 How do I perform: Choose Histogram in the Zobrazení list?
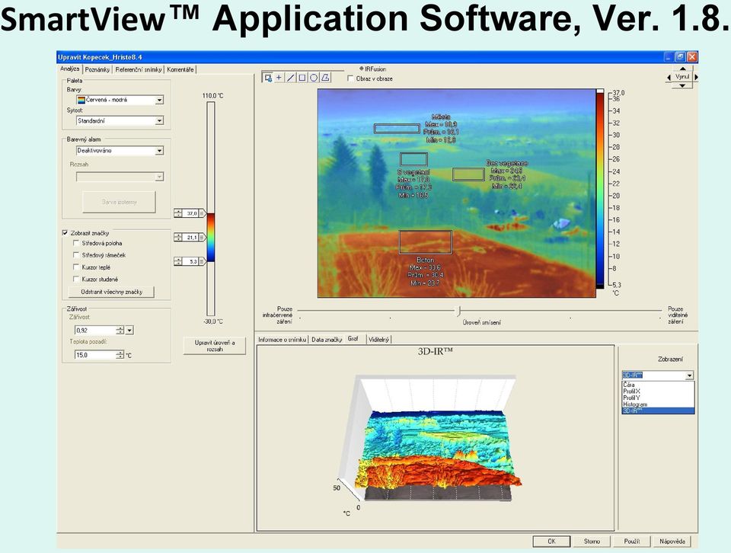click(x=658, y=404)
